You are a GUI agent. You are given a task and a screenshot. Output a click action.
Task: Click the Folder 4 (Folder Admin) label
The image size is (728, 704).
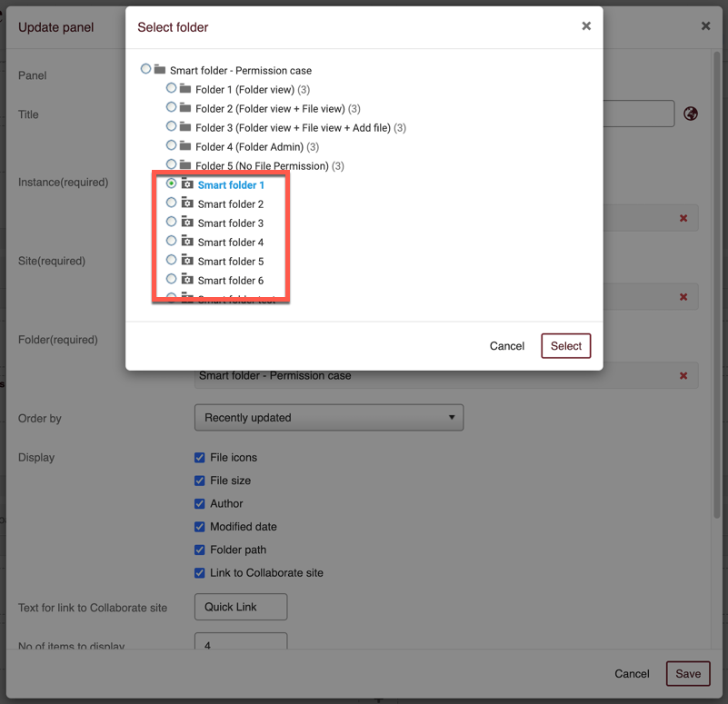pyautogui.click(x=249, y=147)
